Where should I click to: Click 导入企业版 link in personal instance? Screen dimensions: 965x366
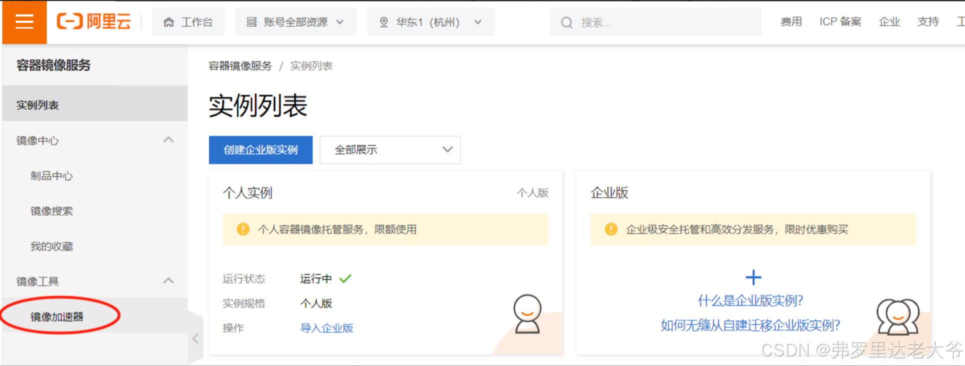[x=326, y=328]
